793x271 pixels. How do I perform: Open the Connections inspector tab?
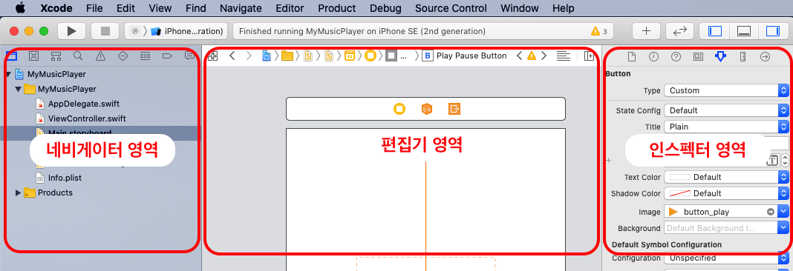click(766, 56)
